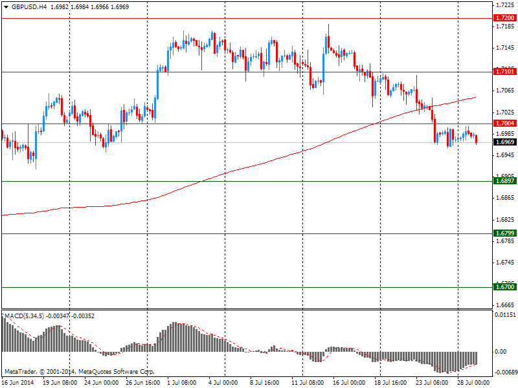
Task: Click the 4 Jul 00:00 time label
Action: point(223,383)
